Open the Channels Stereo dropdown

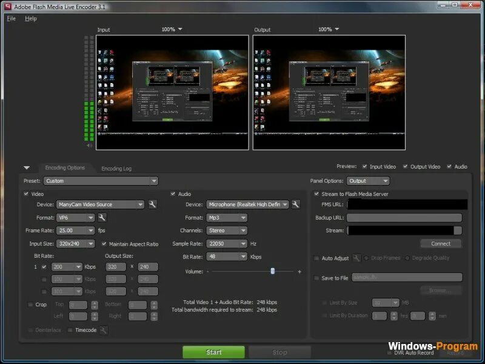click(x=227, y=231)
